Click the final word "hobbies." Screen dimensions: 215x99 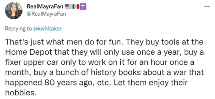(21, 93)
